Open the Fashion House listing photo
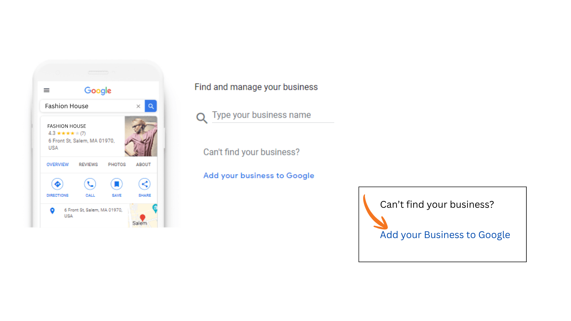This screenshot has height=321, width=571. point(141,136)
